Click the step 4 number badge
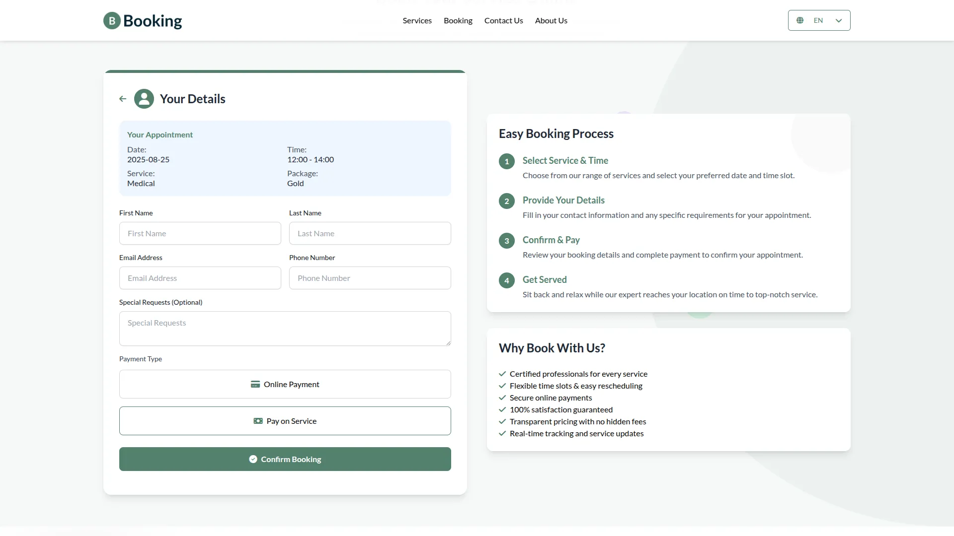The image size is (954, 536). click(506, 280)
